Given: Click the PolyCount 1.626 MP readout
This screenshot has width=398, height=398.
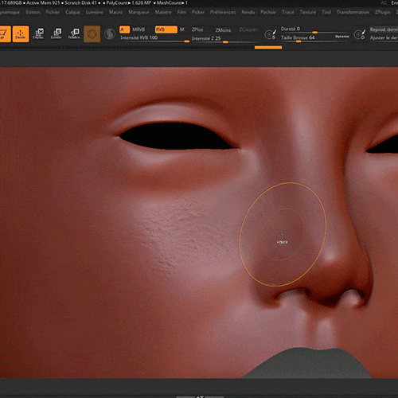Looking at the screenshot, I should (x=128, y=3).
